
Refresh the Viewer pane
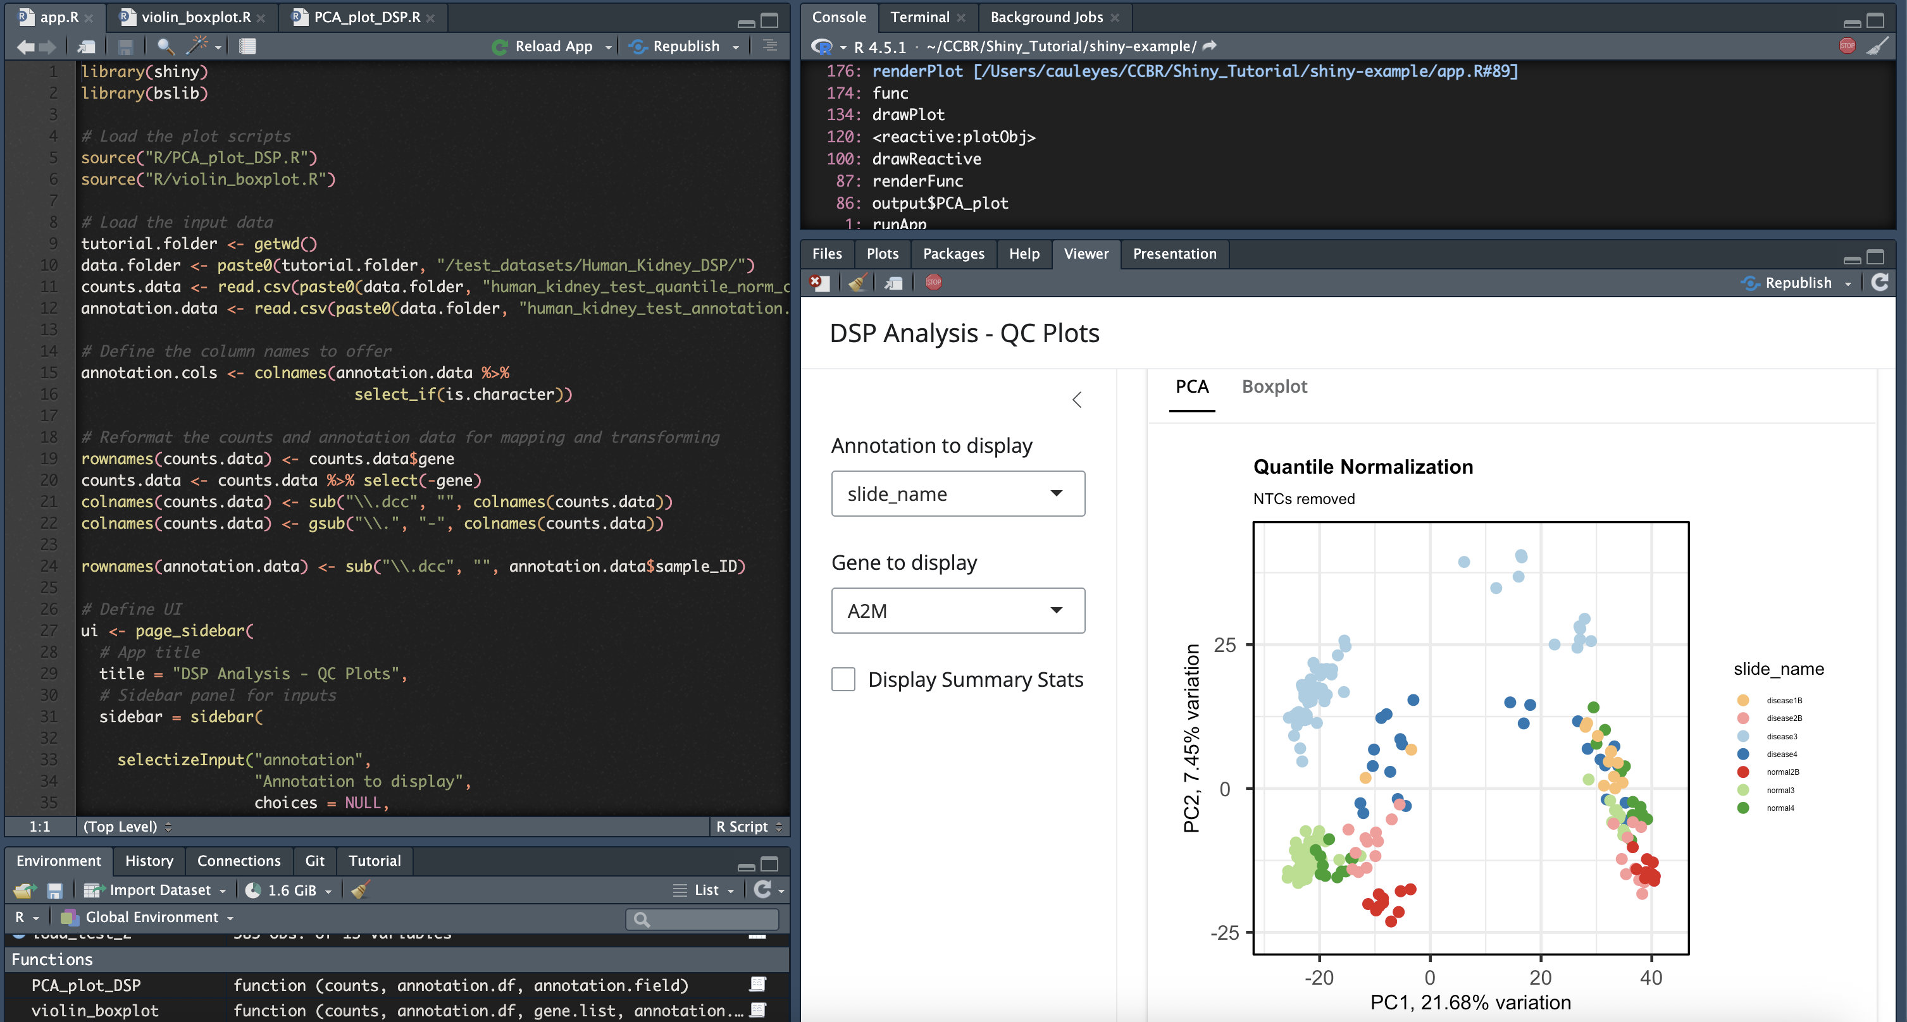coord(1880,283)
